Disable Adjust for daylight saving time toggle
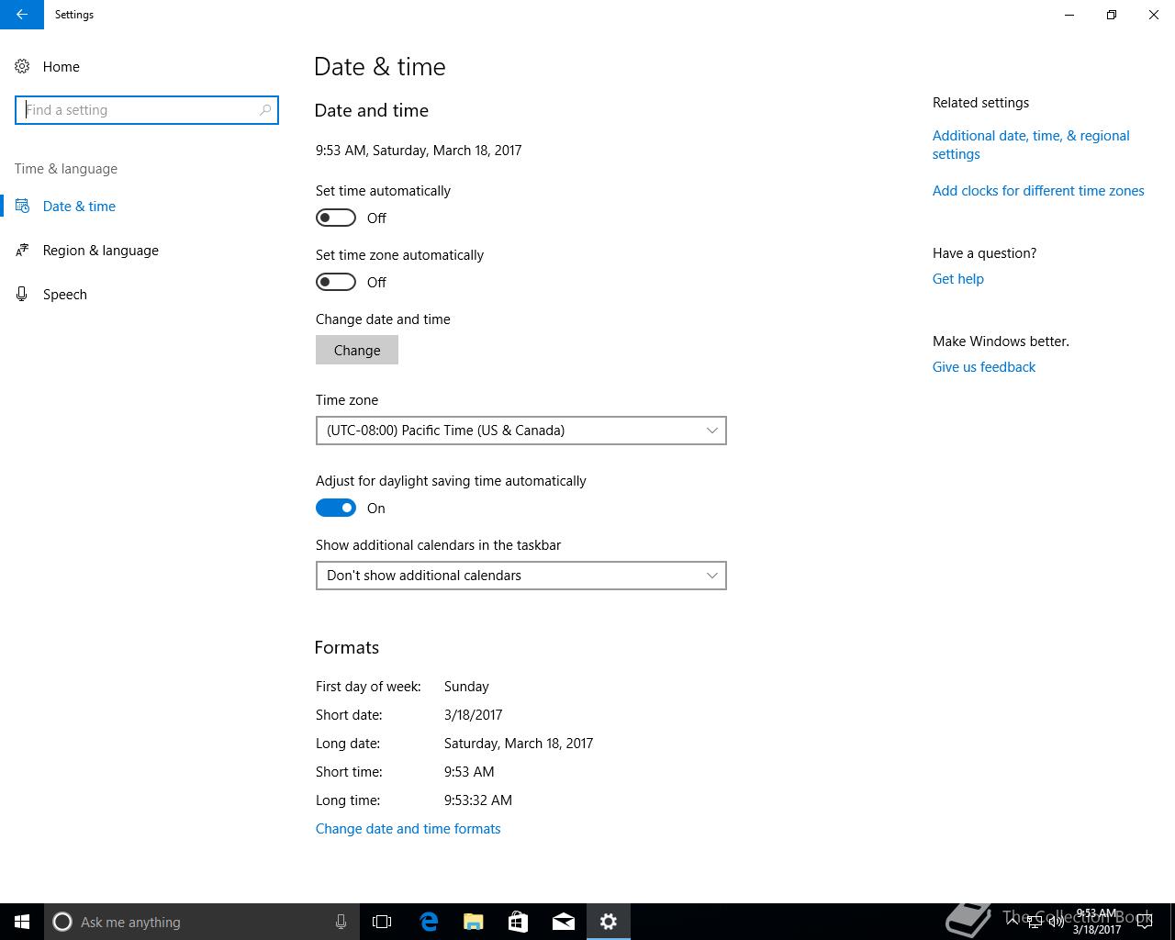The width and height of the screenshot is (1175, 940). (336, 508)
